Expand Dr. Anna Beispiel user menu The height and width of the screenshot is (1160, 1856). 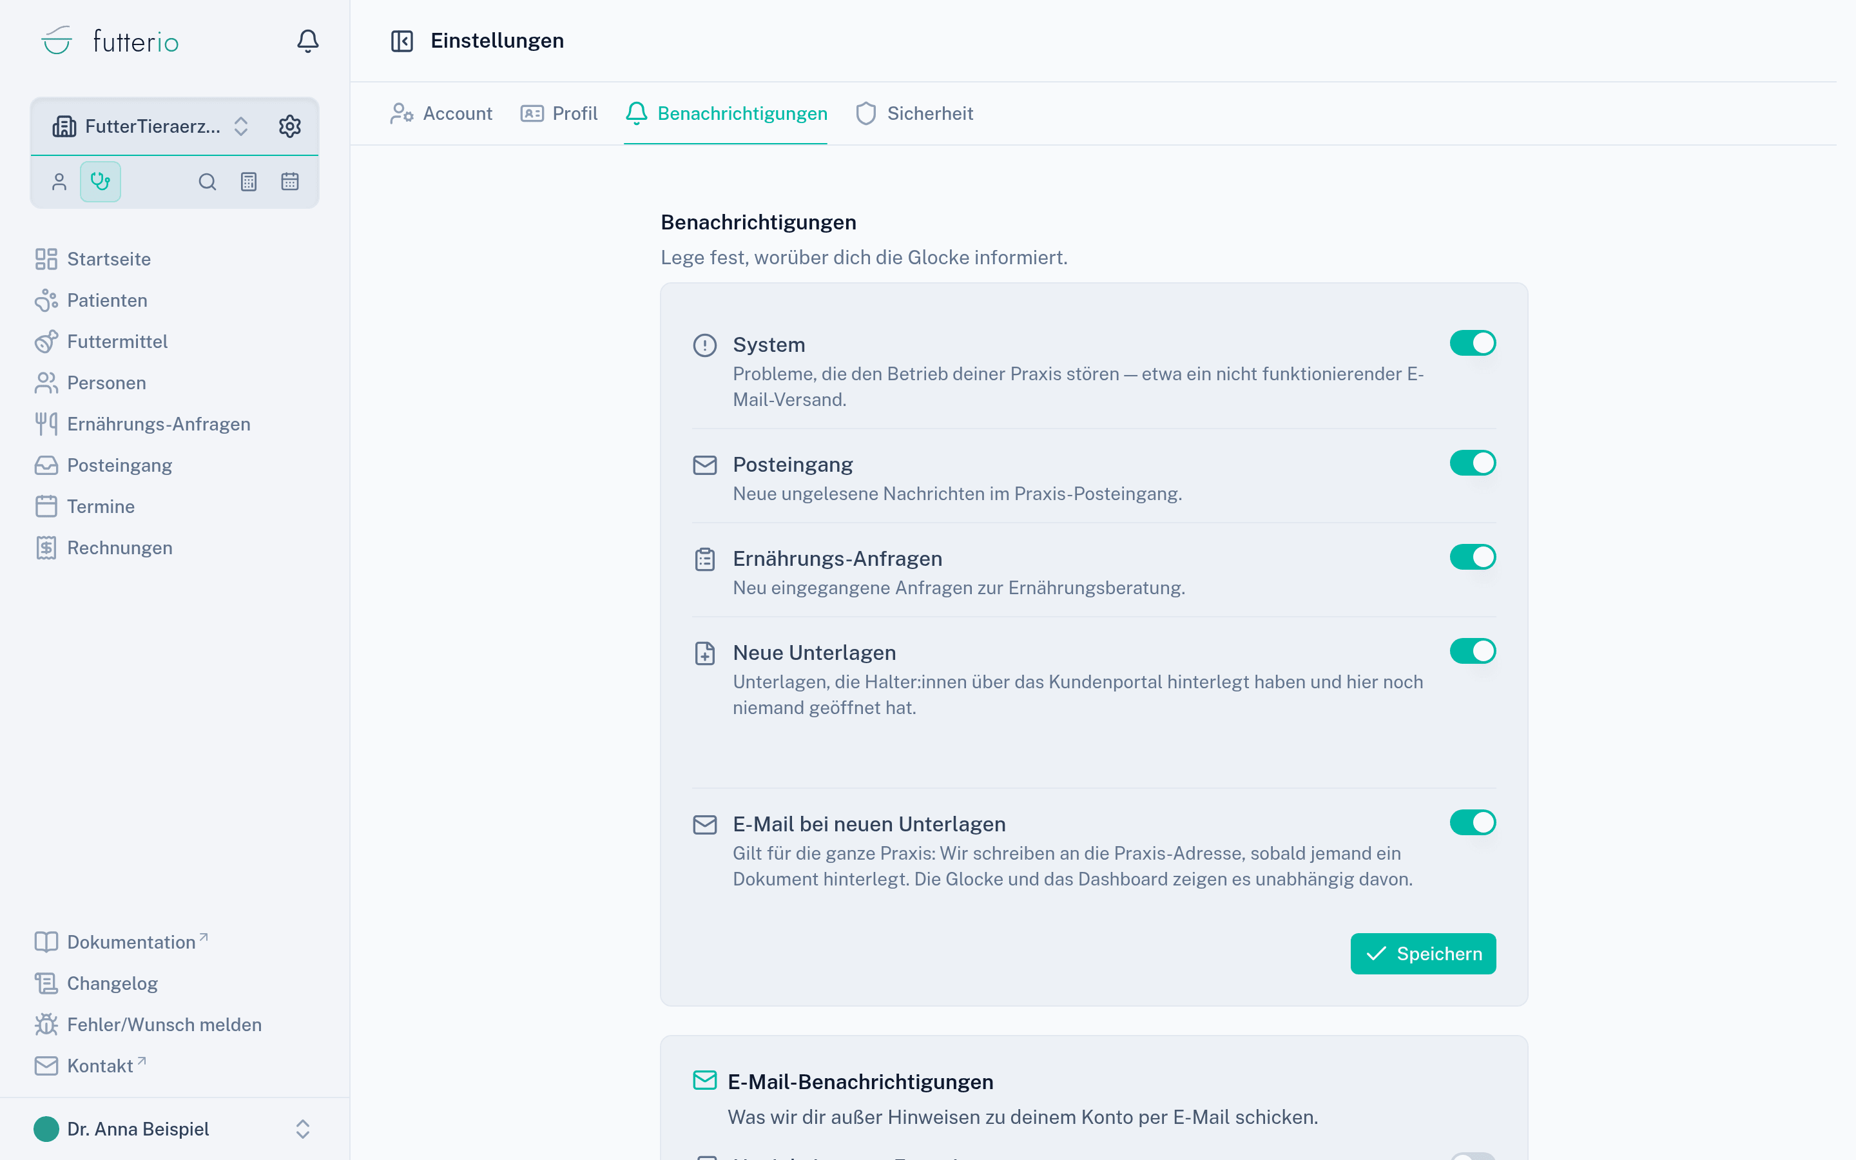click(x=302, y=1129)
